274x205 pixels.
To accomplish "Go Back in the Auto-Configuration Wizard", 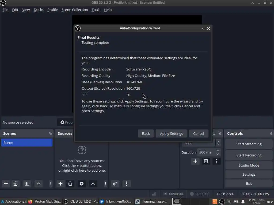I will [146, 133].
